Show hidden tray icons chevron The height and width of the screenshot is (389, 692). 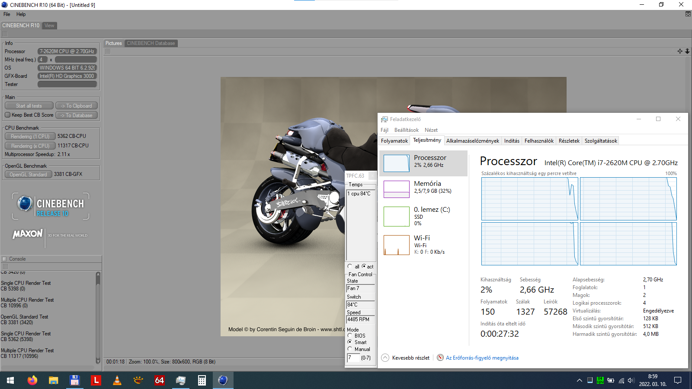[580, 380]
